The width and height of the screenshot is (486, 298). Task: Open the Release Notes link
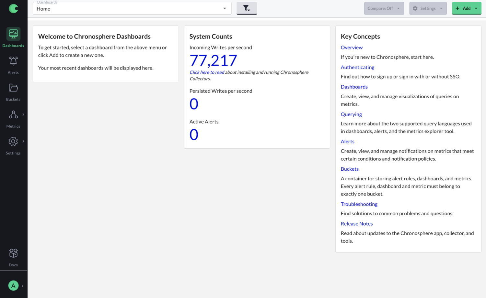(356, 224)
